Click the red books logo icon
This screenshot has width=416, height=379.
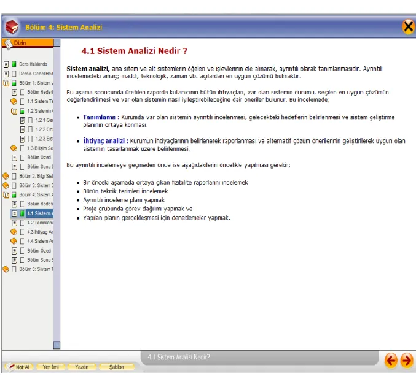(12, 27)
